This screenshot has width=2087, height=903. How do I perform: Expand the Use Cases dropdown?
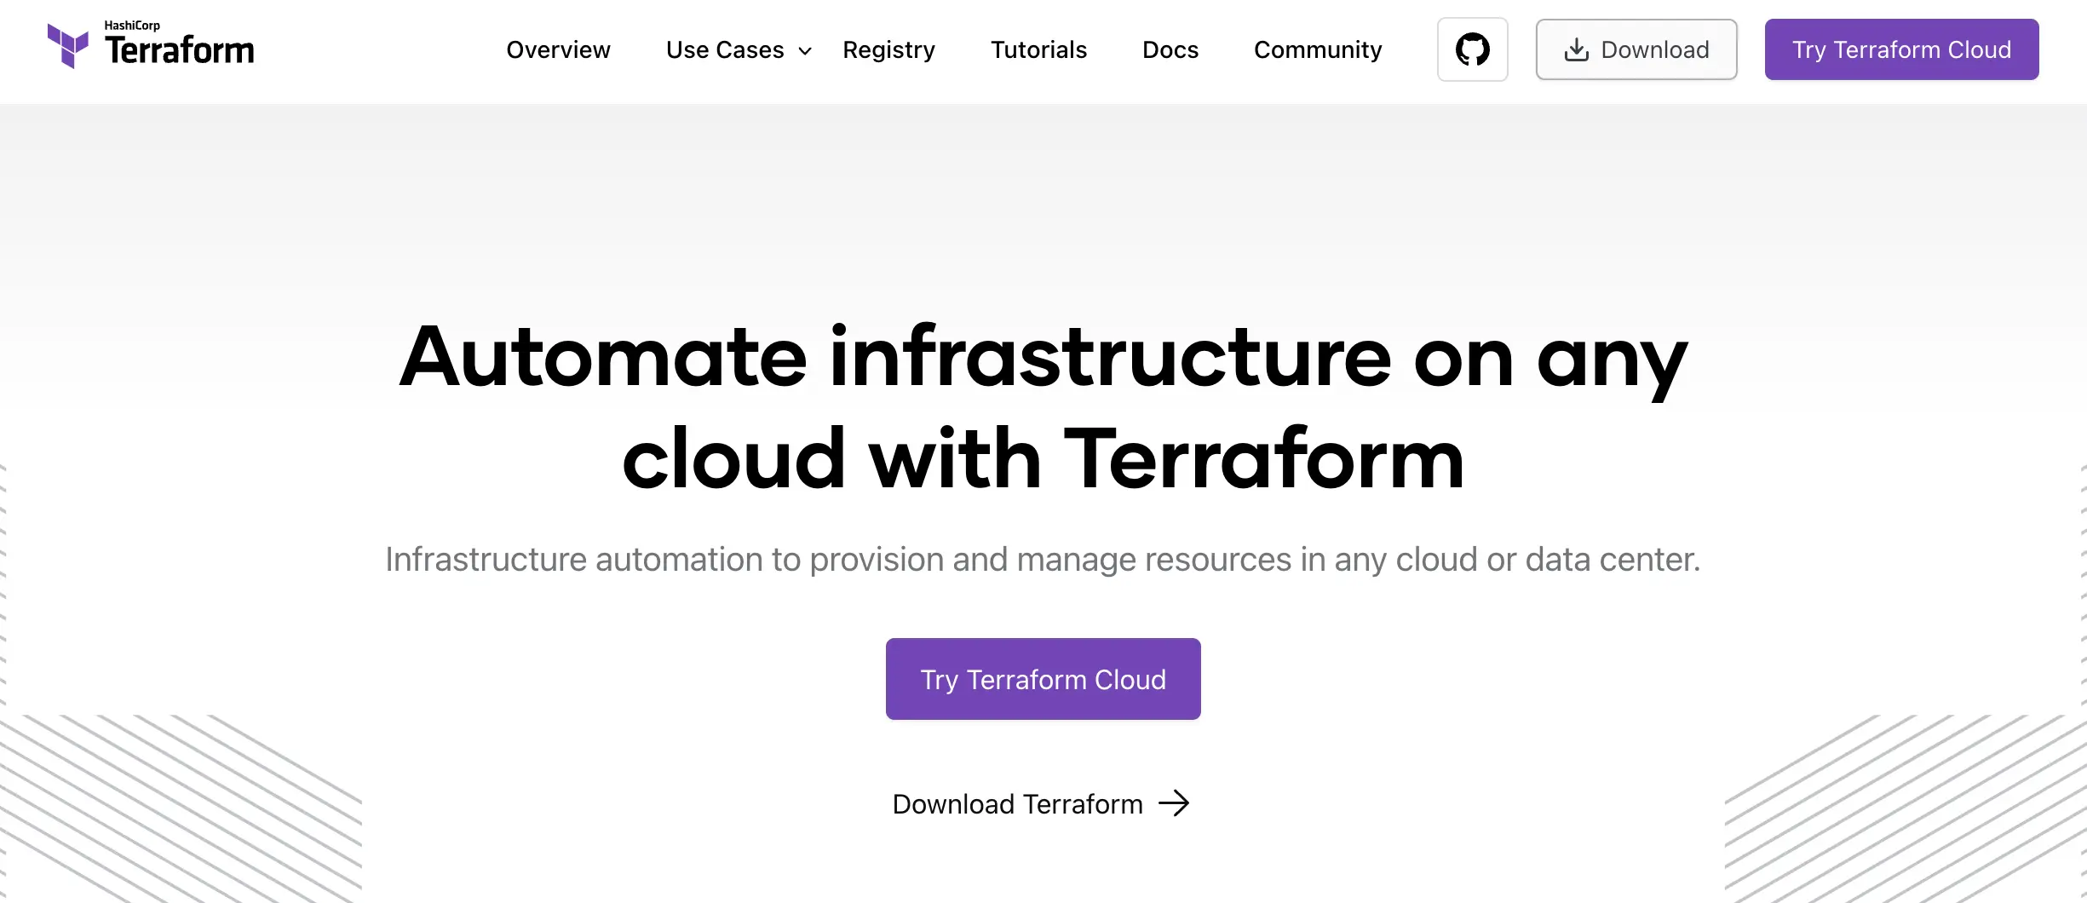pyautogui.click(x=725, y=50)
